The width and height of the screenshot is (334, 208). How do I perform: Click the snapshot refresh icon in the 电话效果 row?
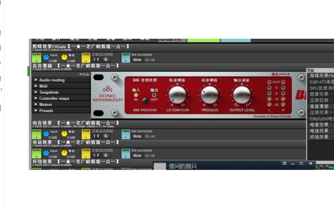coord(106,155)
